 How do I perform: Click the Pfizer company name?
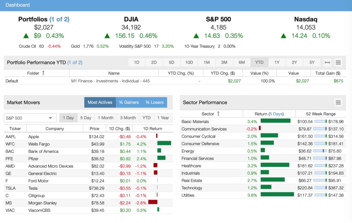(33, 159)
